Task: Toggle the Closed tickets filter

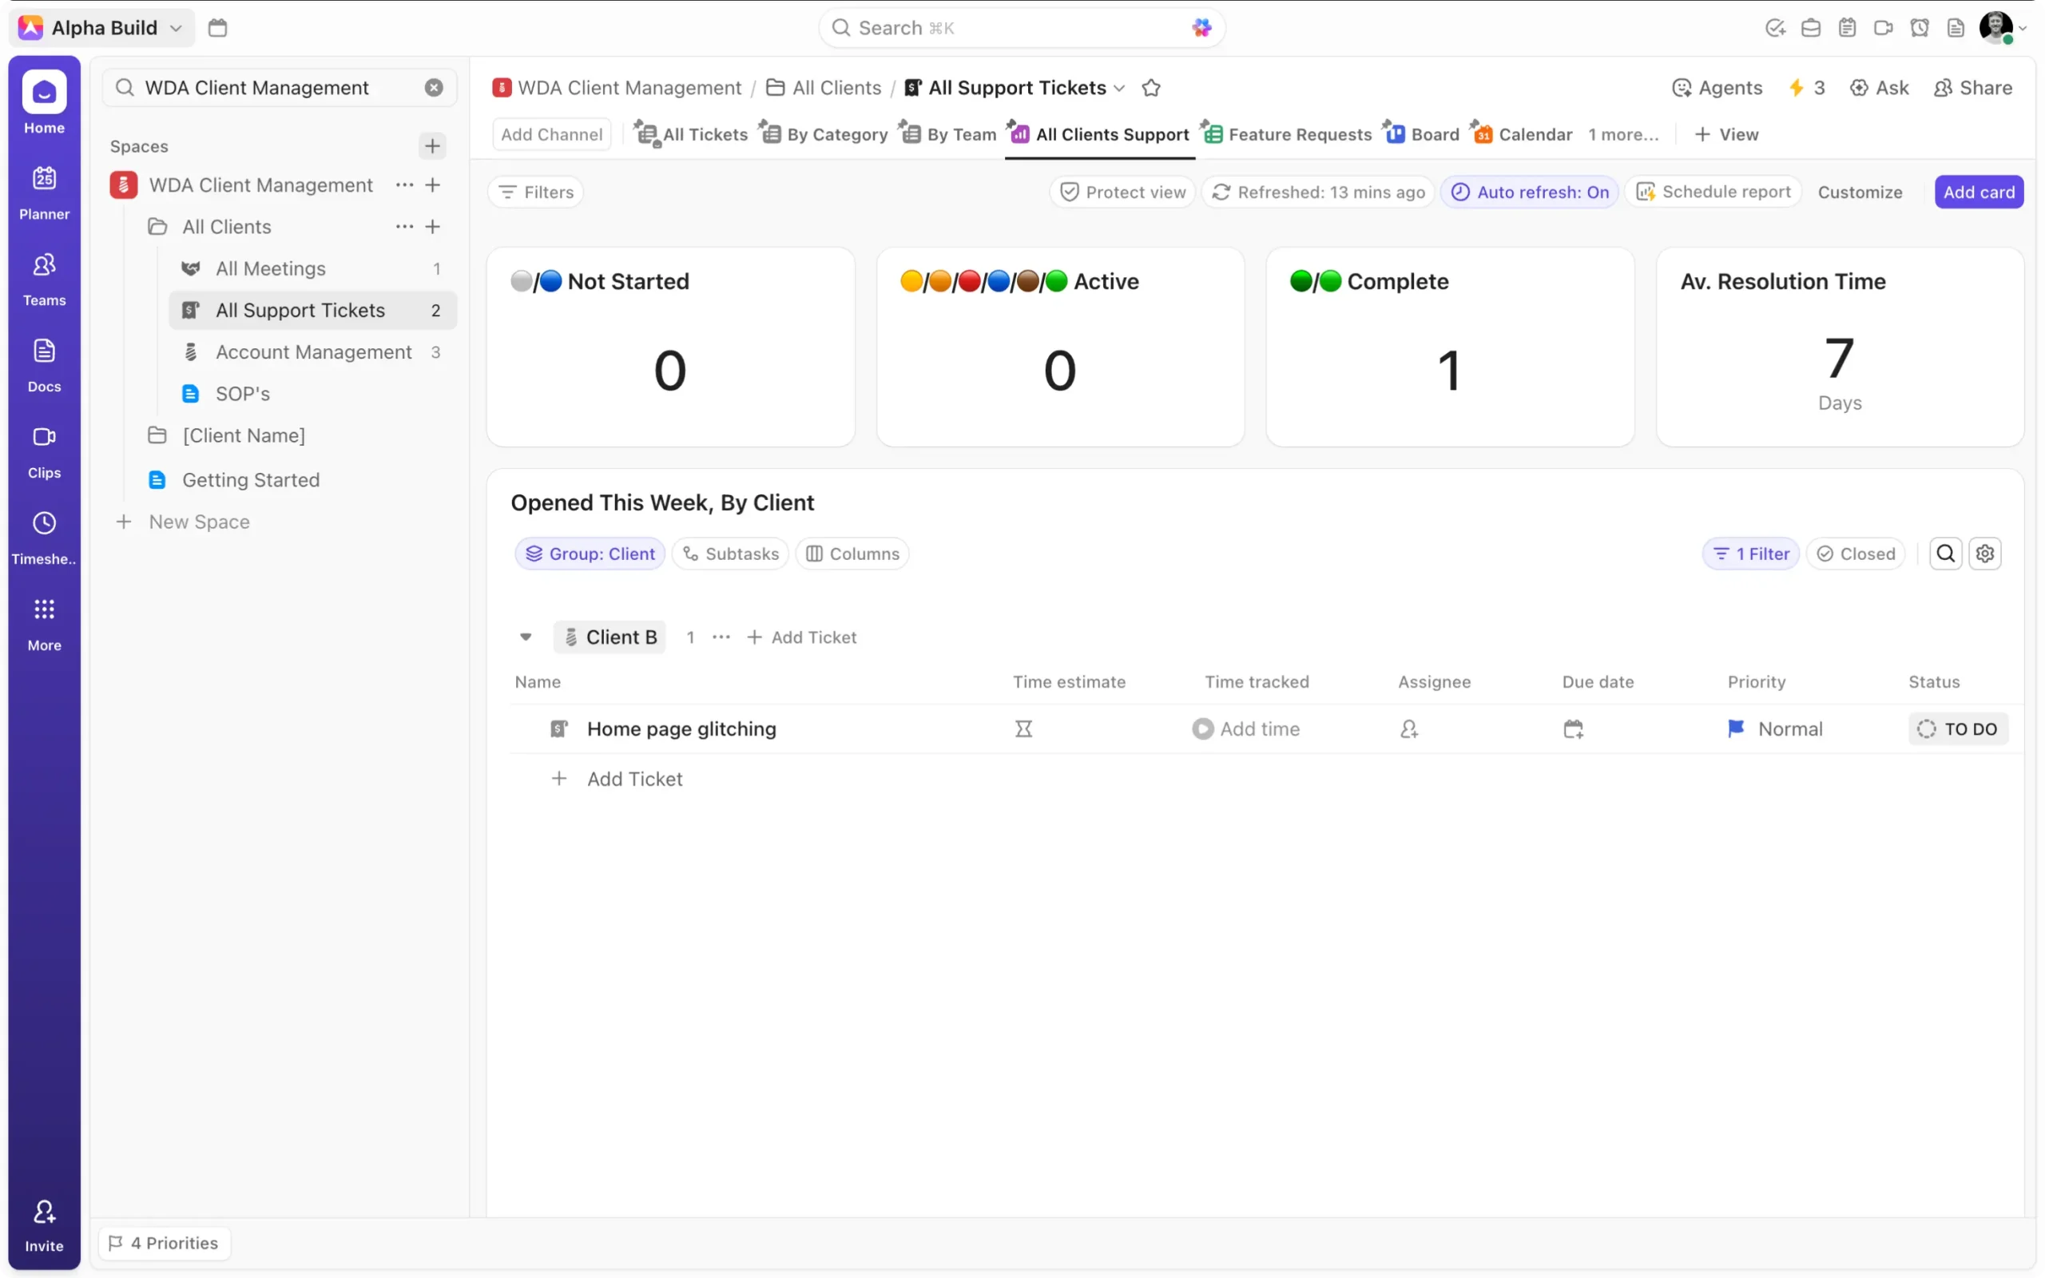Action: [x=1855, y=554]
